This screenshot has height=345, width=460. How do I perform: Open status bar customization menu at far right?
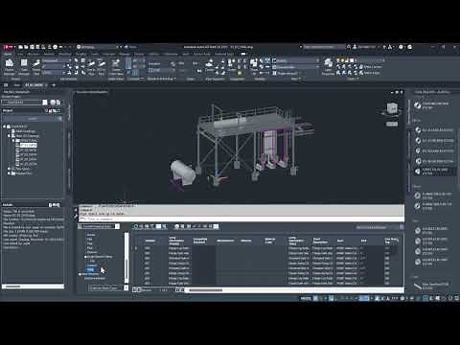456,298
